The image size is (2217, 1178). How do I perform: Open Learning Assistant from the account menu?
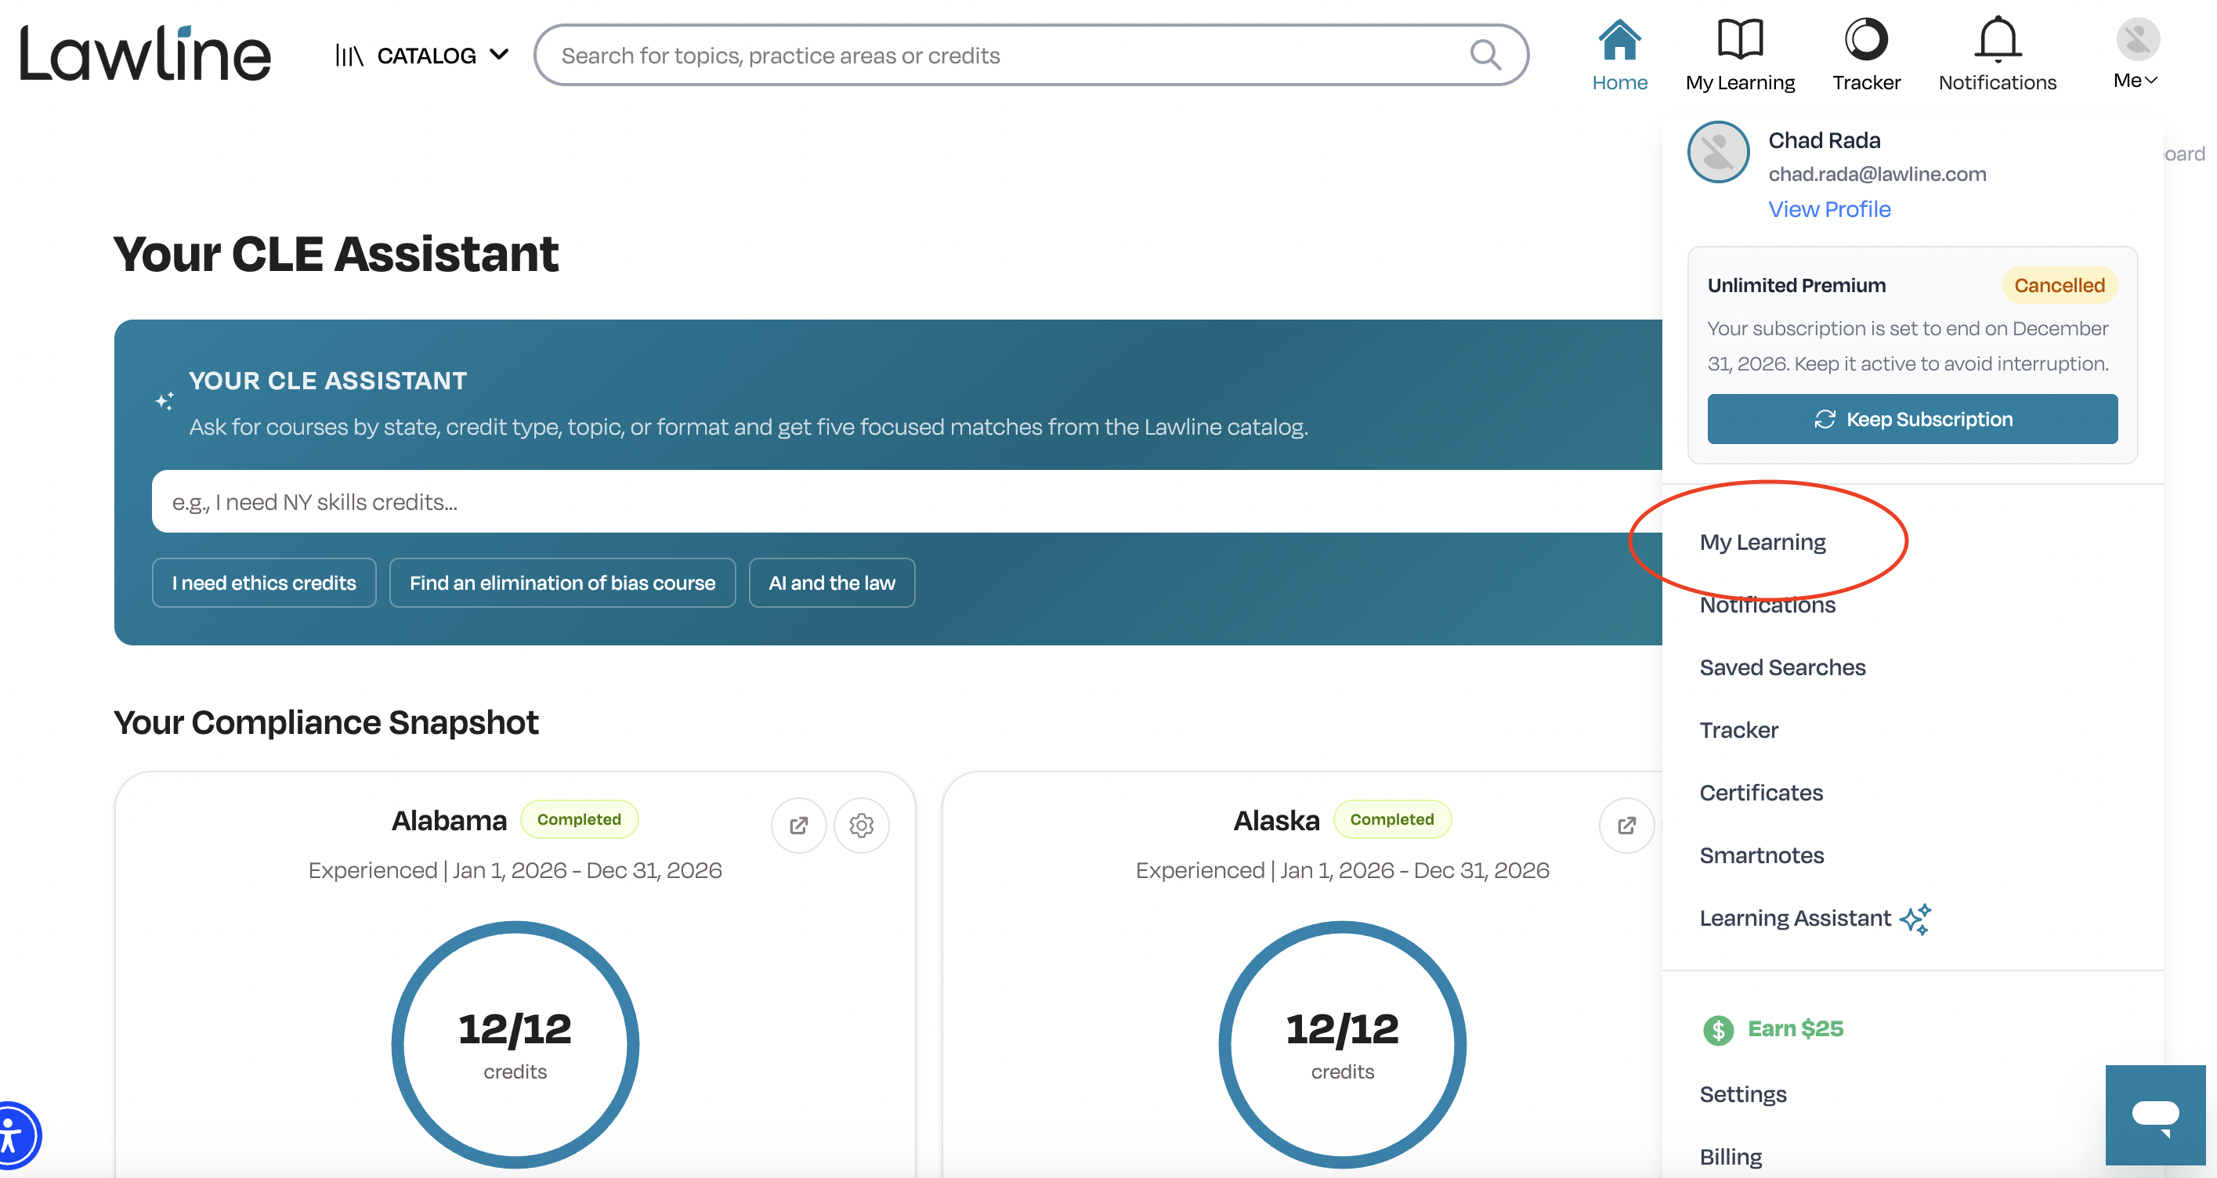pyautogui.click(x=1815, y=919)
